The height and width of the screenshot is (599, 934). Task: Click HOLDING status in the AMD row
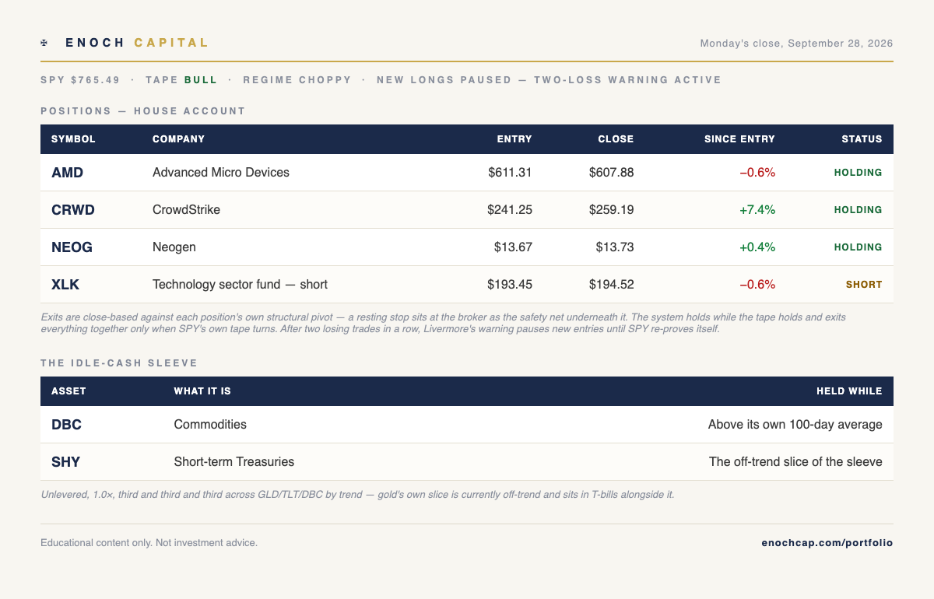click(x=858, y=173)
